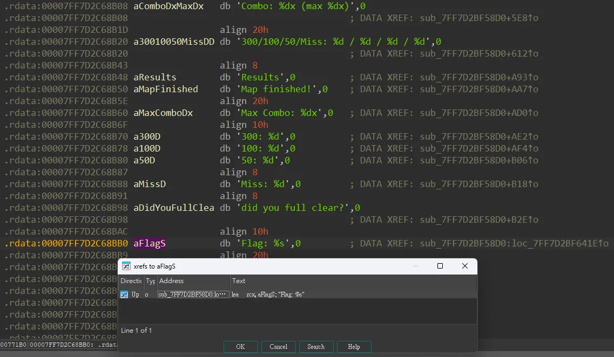Open Help from the xrefs dialog
The image size is (614, 357).
click(x=354, y=347)
